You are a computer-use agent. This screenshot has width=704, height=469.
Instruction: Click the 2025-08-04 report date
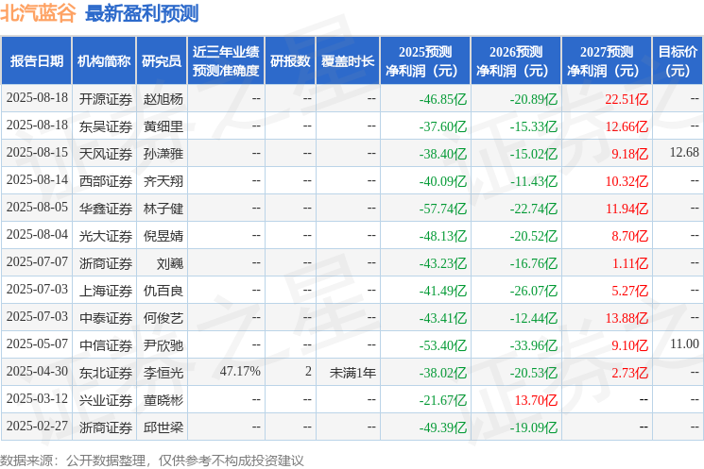pos(37,234)
